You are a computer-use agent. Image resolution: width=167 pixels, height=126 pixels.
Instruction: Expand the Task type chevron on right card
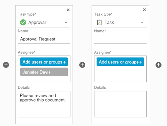(142, 23)
